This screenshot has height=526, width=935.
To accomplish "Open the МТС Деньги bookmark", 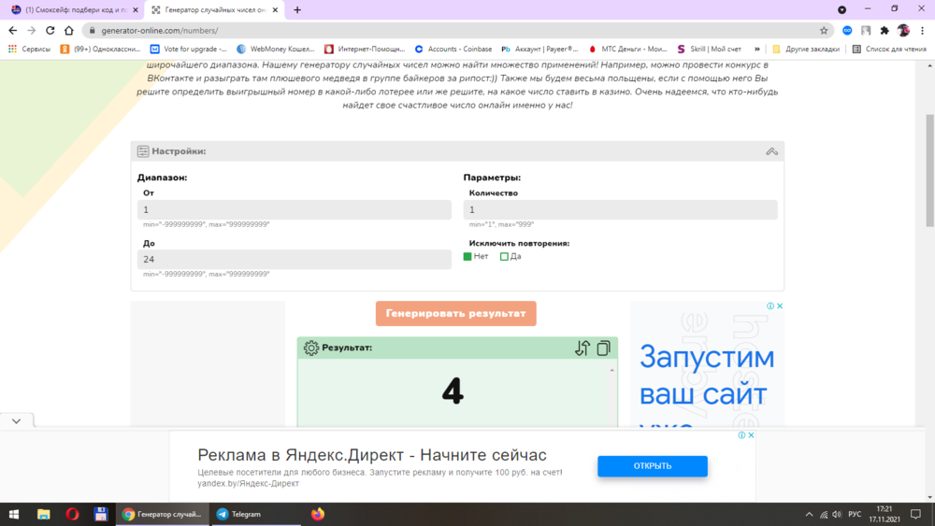I will pos(627,49).
